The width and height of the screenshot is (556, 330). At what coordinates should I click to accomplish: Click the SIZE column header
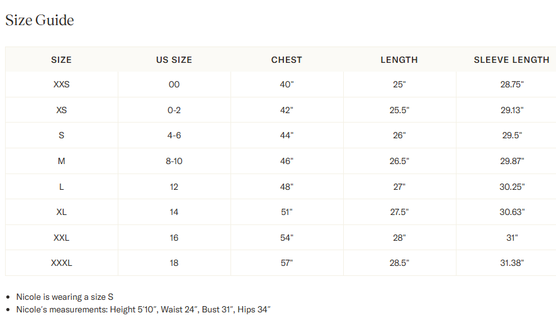(61, 60)
